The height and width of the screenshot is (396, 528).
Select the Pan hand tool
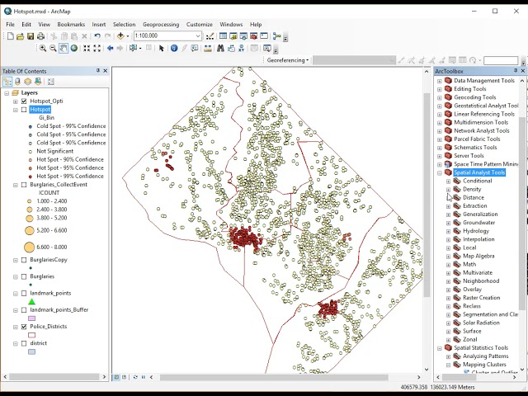click(x=64, y=48)
